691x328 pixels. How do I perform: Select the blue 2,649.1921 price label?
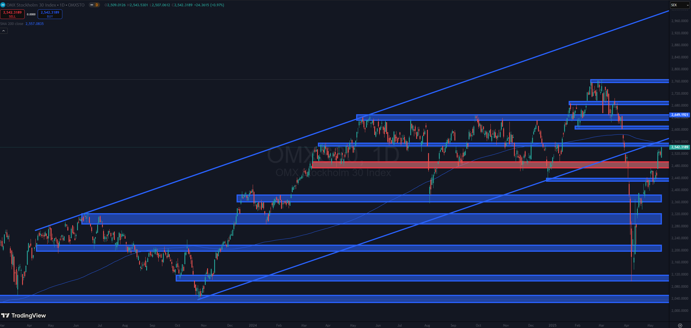pyautogui.click(x=679, y=115)
